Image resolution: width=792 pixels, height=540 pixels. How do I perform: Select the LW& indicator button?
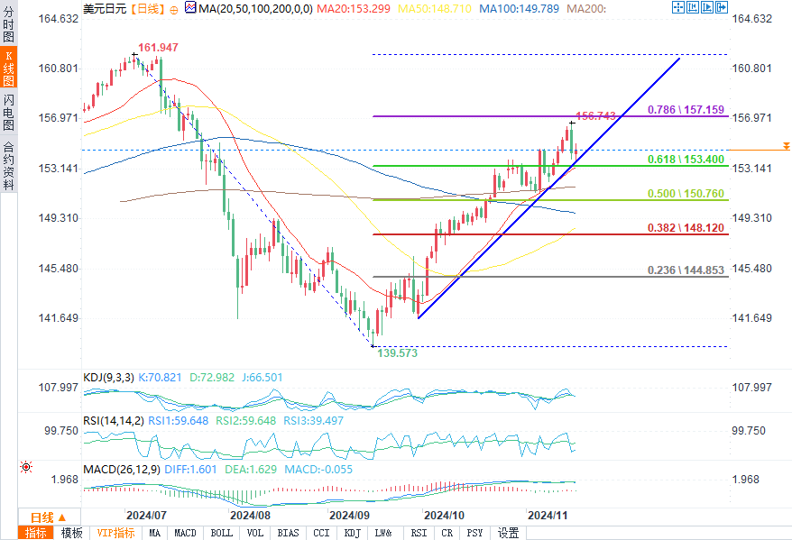coord(383,533)
